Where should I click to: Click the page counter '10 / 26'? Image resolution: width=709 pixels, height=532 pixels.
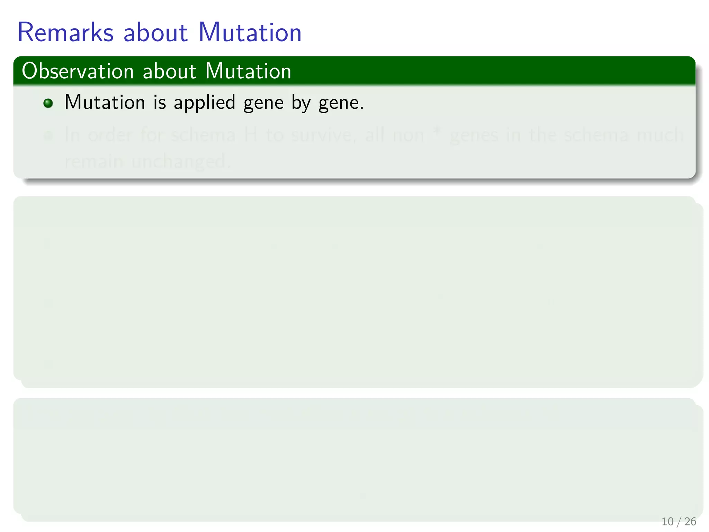tap(679, 521)
